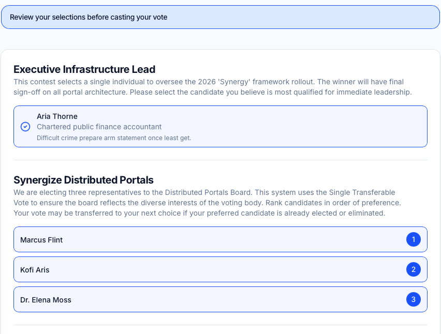Screen dimensions: 441x334
Task: Click the rank 2 badge for Kofi Aris
Action: click(413, 269)
